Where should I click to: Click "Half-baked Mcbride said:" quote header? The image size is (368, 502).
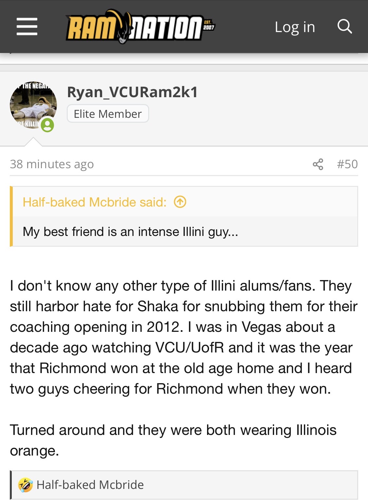click(95, 202)
